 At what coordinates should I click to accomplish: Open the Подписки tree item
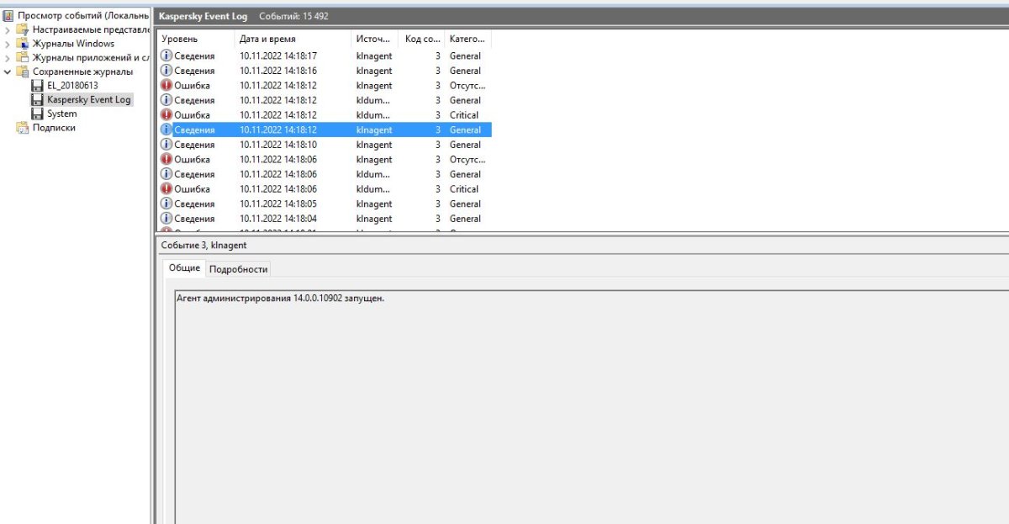[x=54, y=128]
